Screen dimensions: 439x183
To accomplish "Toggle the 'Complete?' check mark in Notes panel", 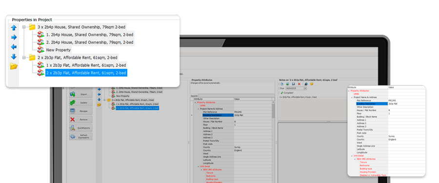I will pos(282,93).
